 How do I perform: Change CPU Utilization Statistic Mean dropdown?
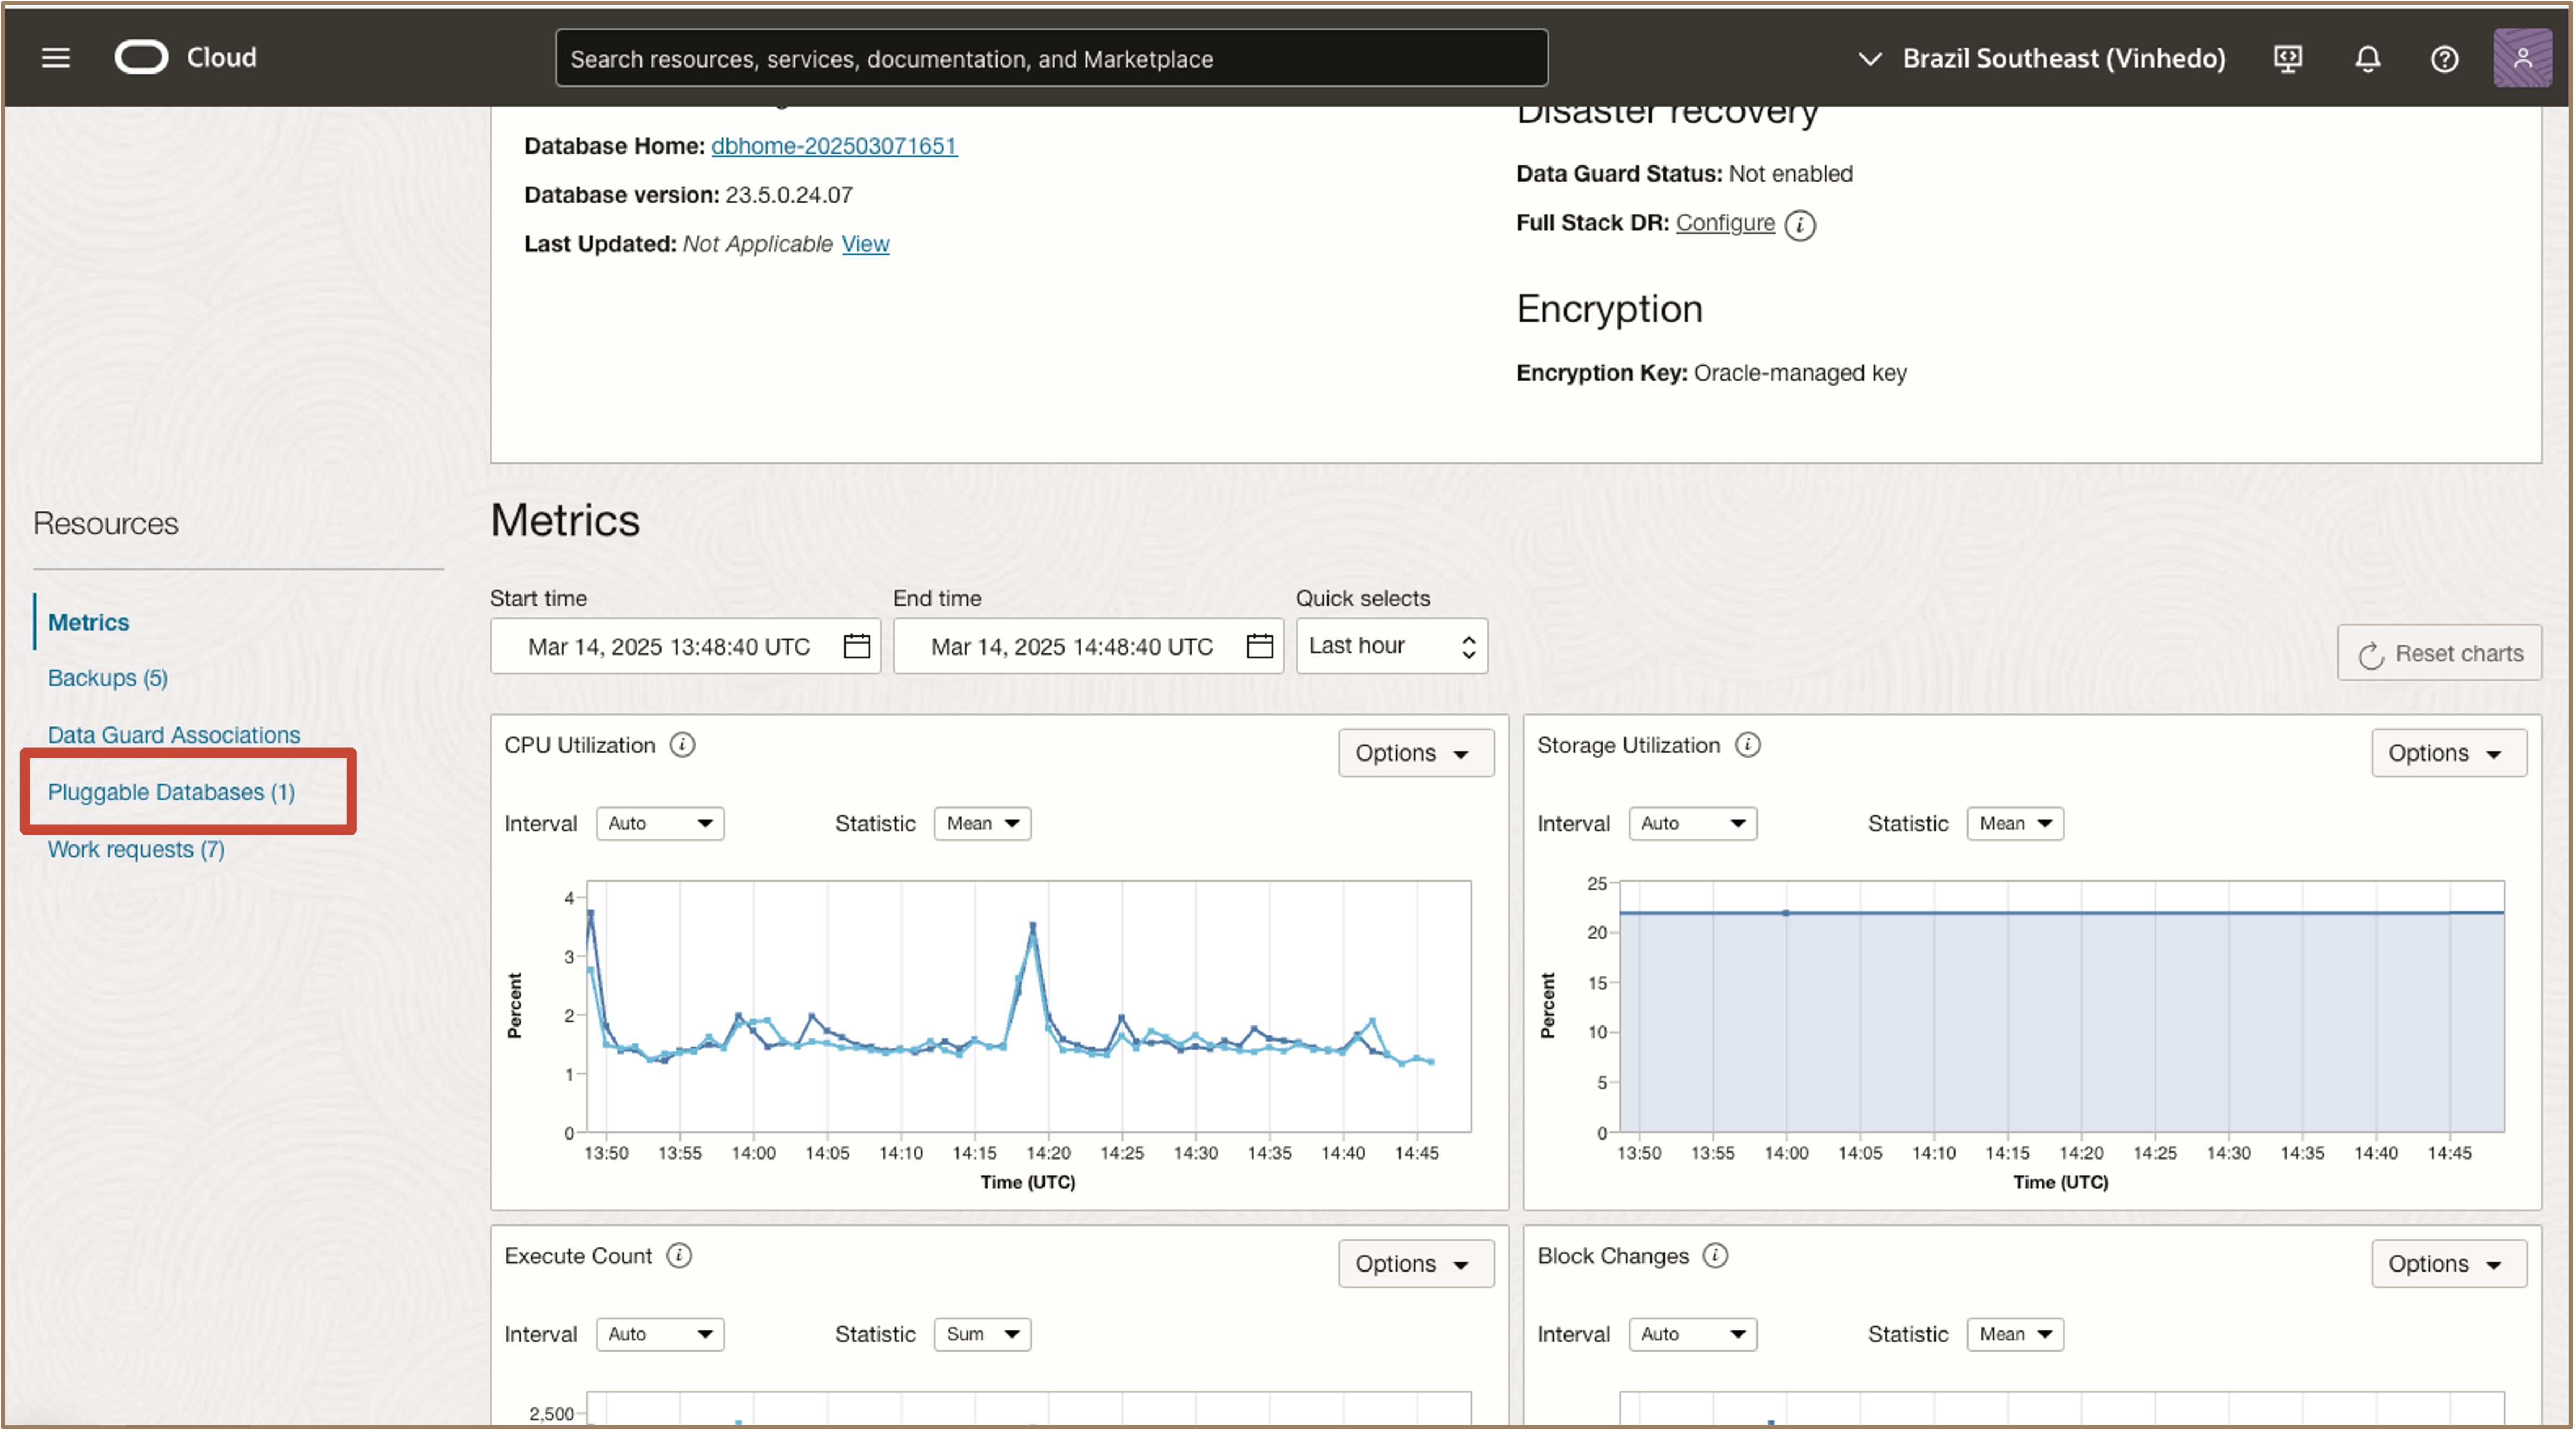982,823
